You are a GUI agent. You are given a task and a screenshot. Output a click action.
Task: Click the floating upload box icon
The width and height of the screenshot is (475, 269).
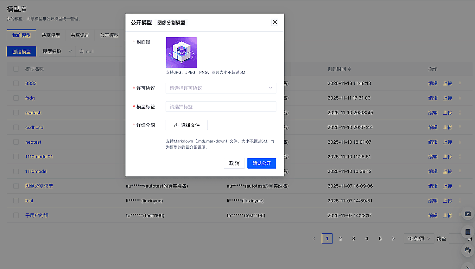coord(468,214)
